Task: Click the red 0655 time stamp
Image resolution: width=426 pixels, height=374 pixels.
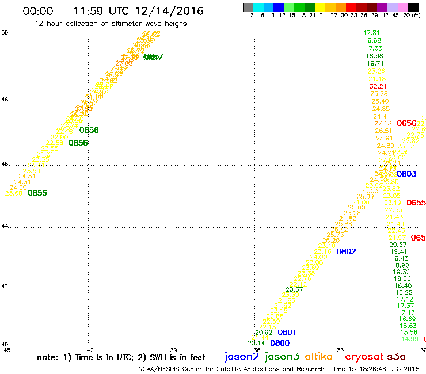Action: pos(416,203)
